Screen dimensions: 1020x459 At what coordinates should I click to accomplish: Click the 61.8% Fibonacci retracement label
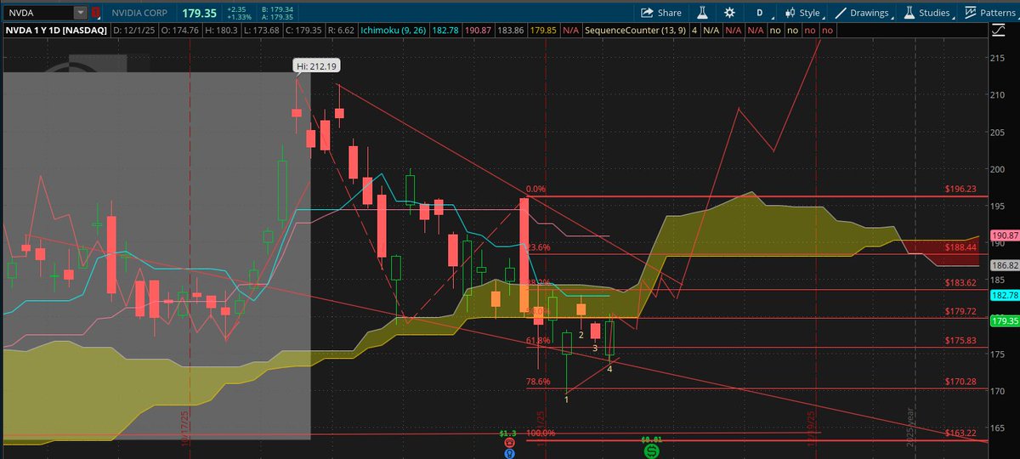(538, 340)
